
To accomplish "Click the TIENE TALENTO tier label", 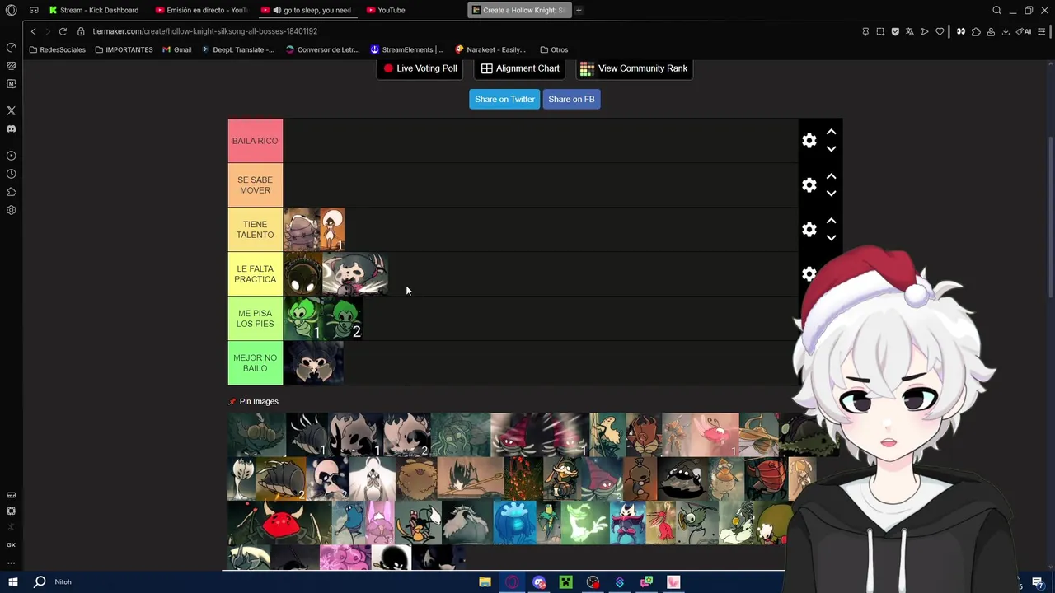I will [256, 230].
